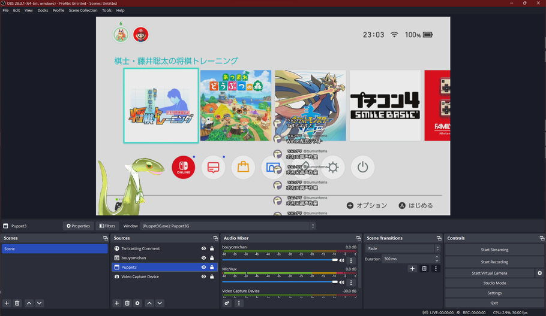
Task: Remove selected scene with trash icon
Action: click(x=17, y=303)
